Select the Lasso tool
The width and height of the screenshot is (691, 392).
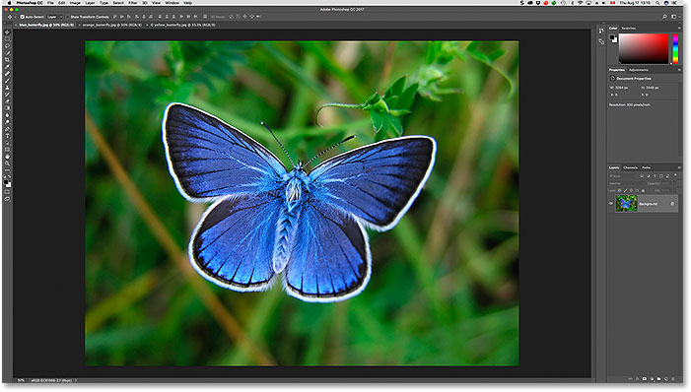click(7, 46)
